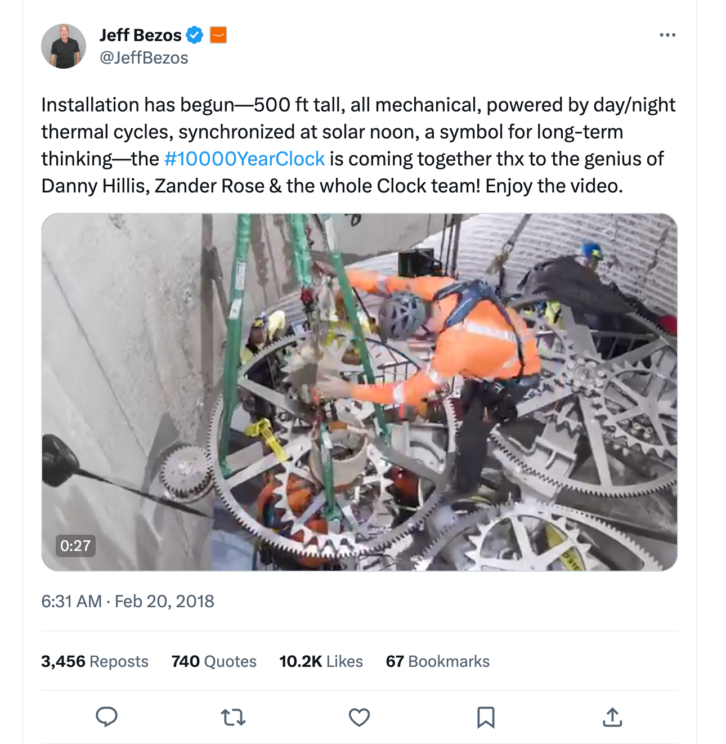View the 3,456 Reposts list
The height and width of the screenshot is (744, 726).
pyautogui.click(x=95, y=661)
